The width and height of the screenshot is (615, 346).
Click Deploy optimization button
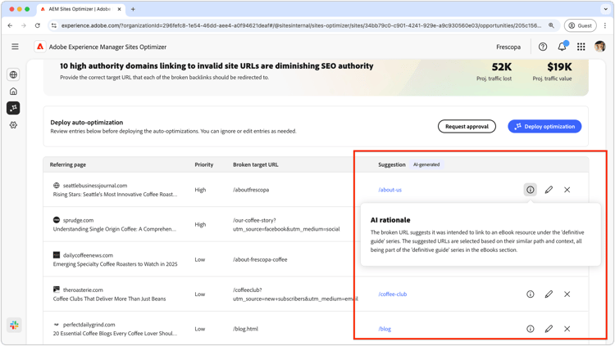point(544,127)
